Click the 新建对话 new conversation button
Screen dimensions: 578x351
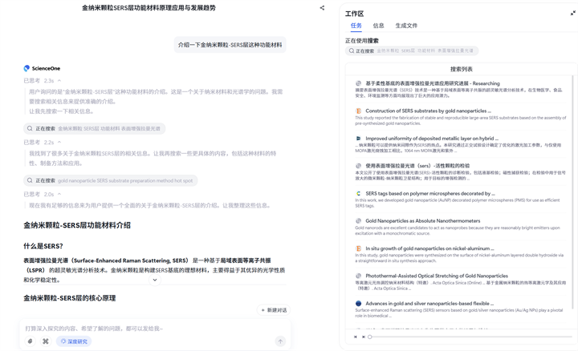pyautogui.click(x=274, y=310)
